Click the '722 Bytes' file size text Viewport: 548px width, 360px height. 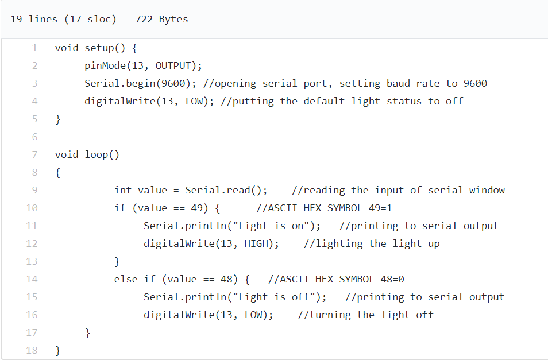(161, 19)
